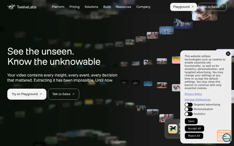This screenshot has width=234, height=146.
Task: Open the Pricing page
Action: 75,7
